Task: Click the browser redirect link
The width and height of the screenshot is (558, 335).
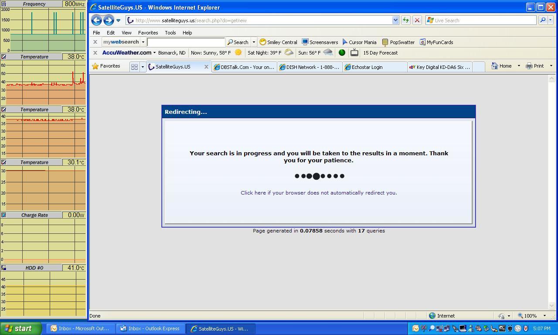Action: [x=319, y=193]
